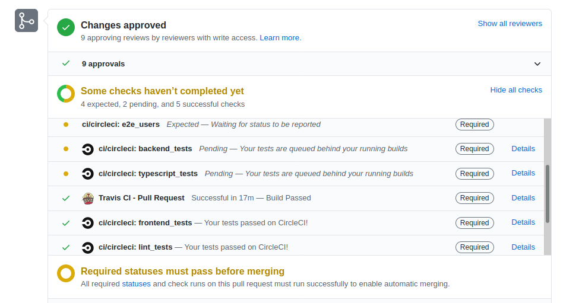Viewport: 579px width, 303px height.
Task: Open Details for typescript_tests check
Action: pos(523,173)
